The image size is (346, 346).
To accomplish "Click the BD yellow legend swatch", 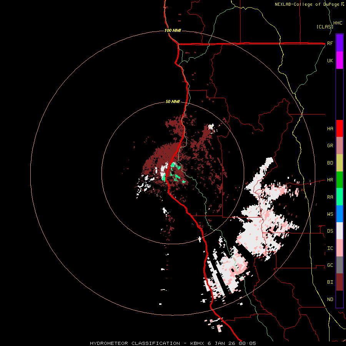I will (x=339, y=163).
